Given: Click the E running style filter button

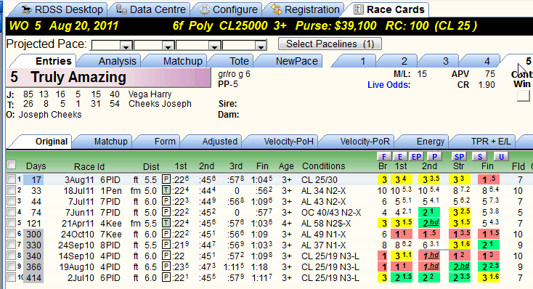Looking at the screenshot, I should pyautogui.click(x=399, y=156).
